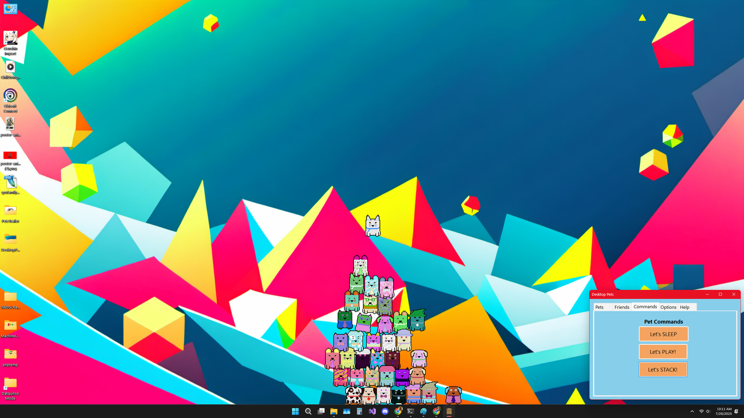Screen dimensions: 744x418
Task: Open the Calculator from the taskbar
Action: (359, 411)
